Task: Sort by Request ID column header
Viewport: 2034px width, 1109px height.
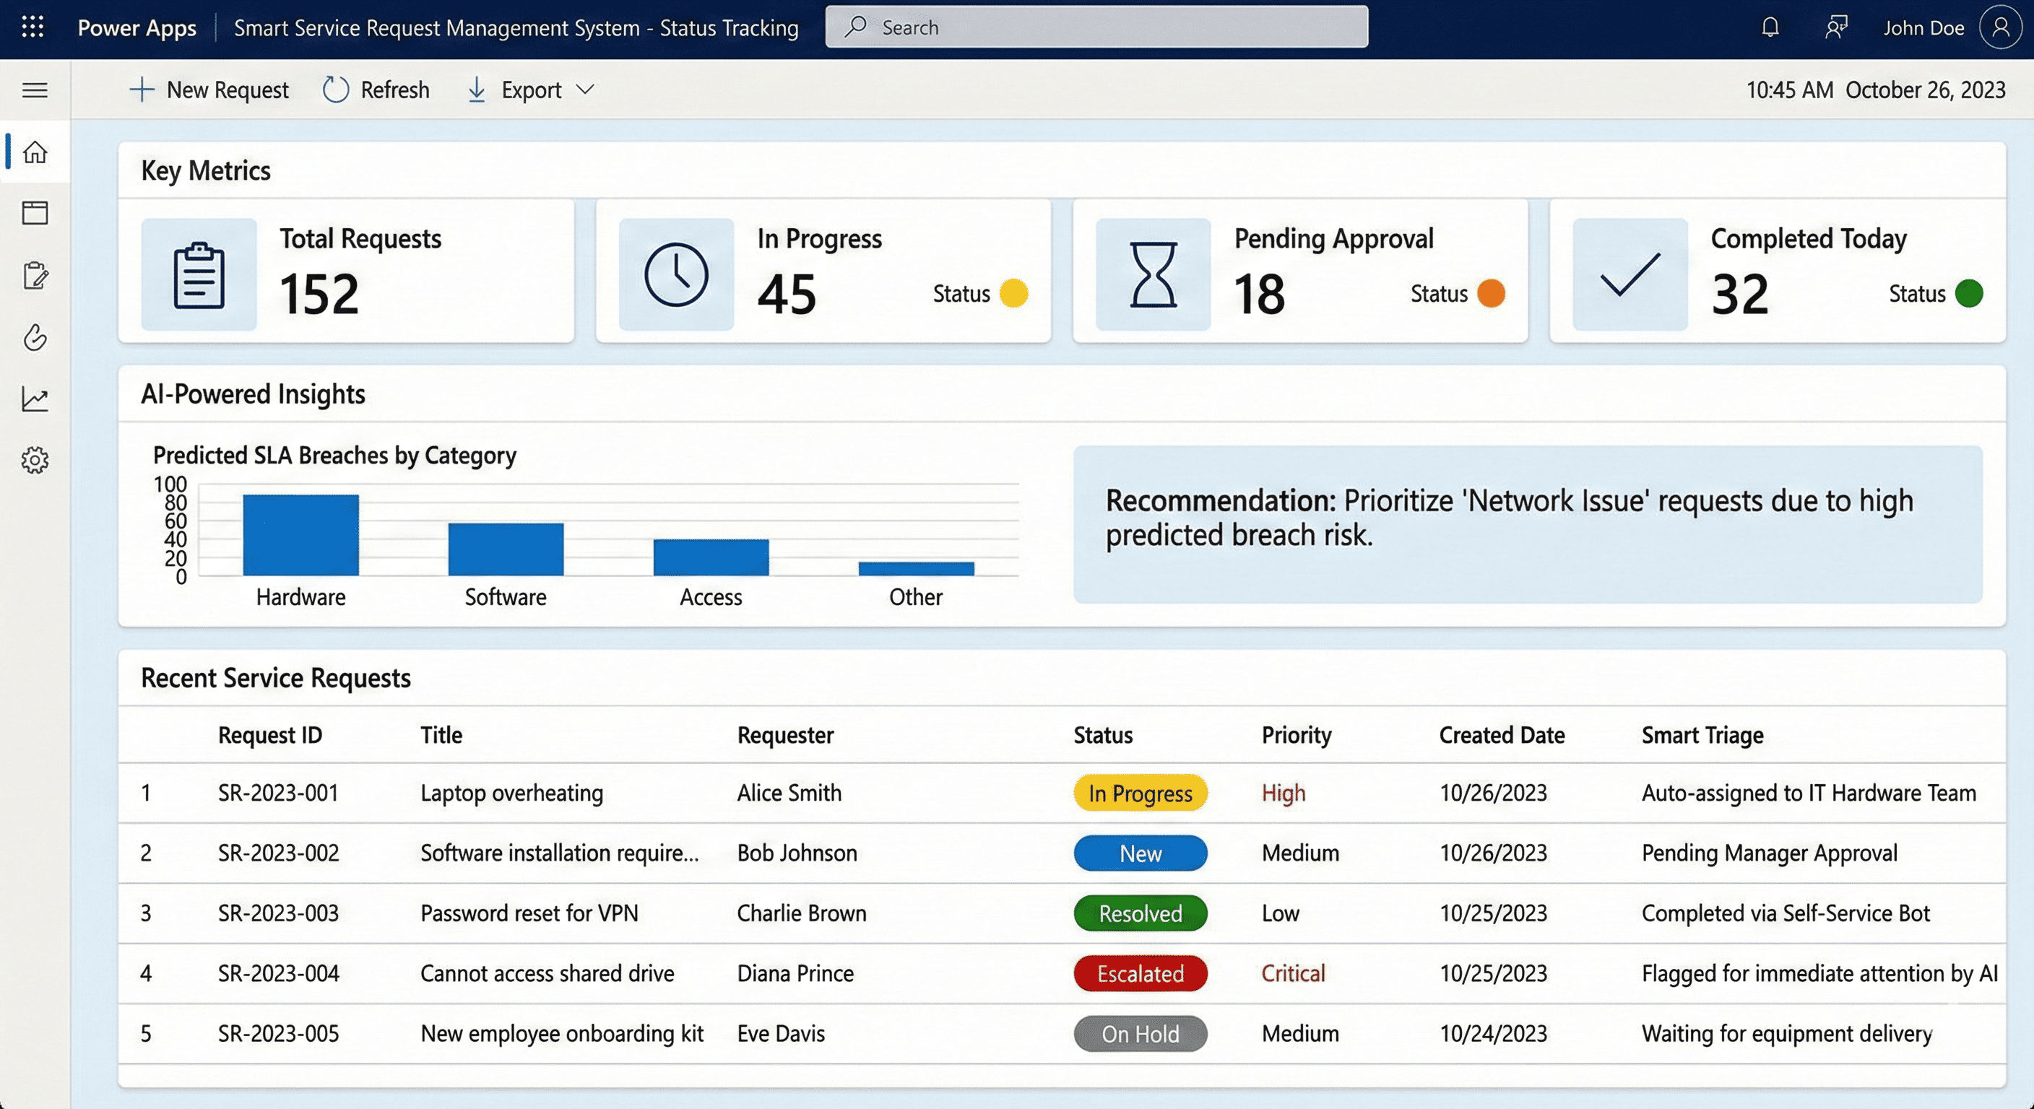Action: [x=270, y=735]
